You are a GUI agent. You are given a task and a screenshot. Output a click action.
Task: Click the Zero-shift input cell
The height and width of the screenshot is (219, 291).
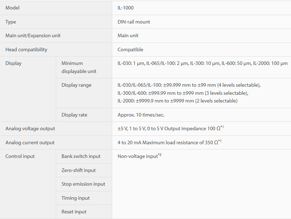coord(84,170)
